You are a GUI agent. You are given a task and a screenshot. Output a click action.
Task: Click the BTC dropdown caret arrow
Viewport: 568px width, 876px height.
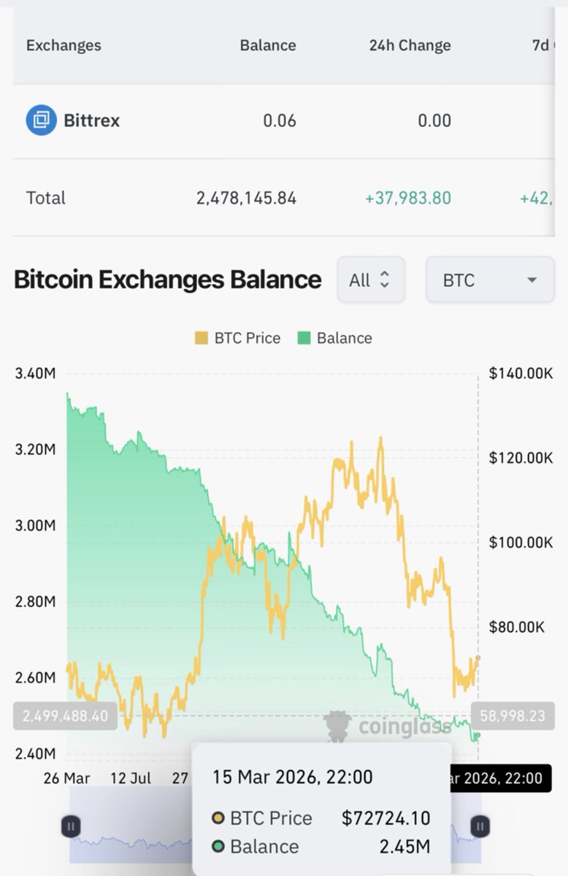click(531, 280)
